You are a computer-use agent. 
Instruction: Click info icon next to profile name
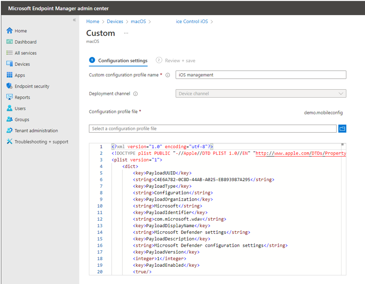[x=168, y=75]
